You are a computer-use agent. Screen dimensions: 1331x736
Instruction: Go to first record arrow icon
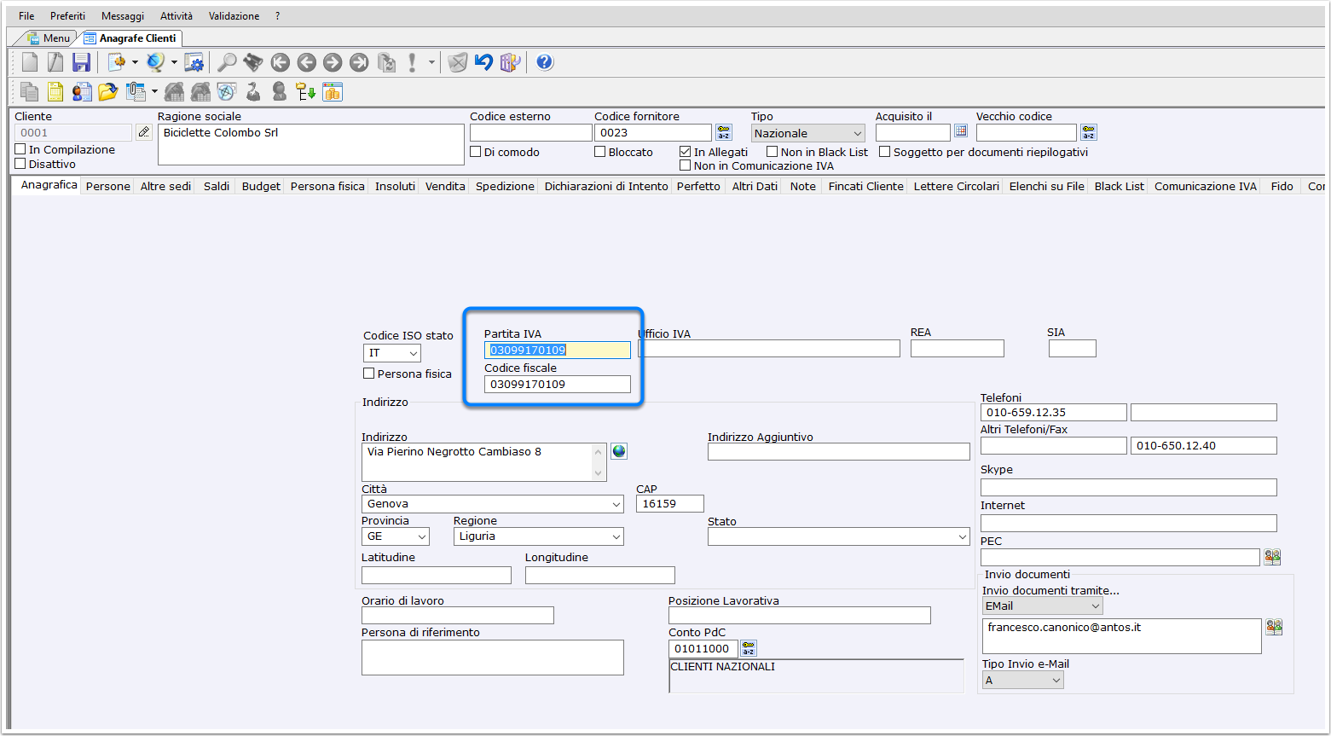280,62
